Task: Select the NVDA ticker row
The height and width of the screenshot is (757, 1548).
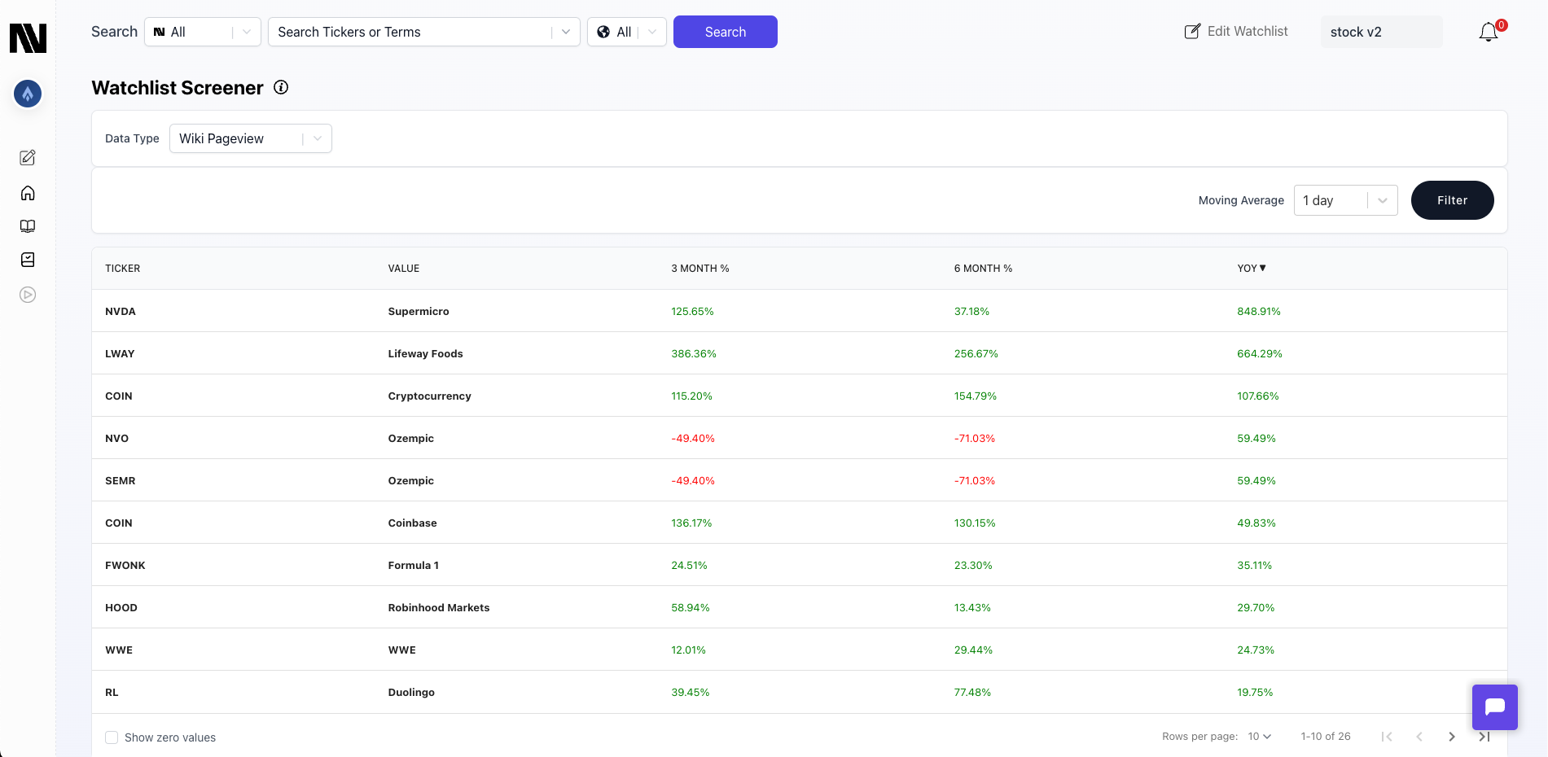Action: pos(800,311)
